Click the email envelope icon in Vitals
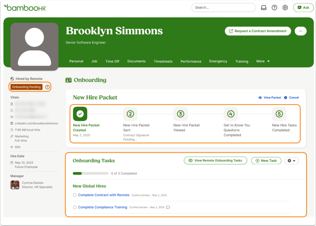 click(12, 117)
